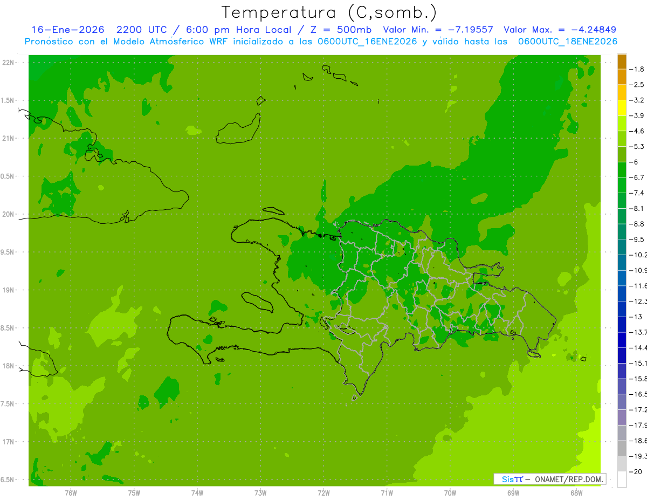Click the "20N" latitude axis label
The image size is (647, 500).
9,215
